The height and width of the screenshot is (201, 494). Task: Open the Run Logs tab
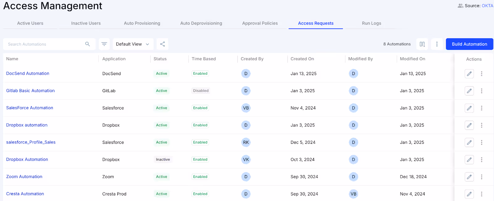pos(371,23)
